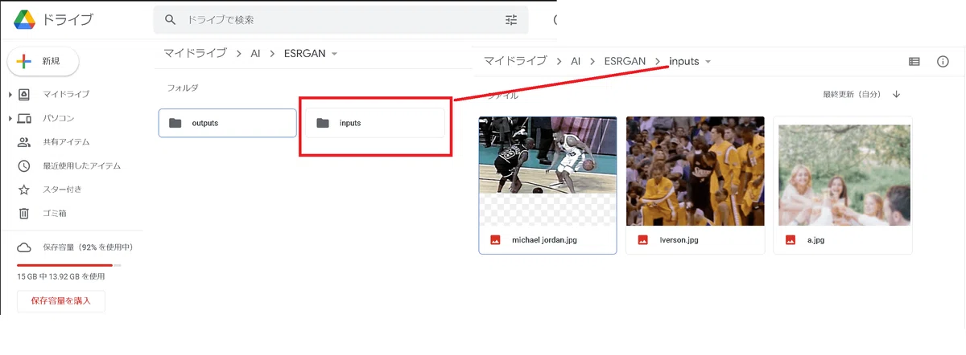Click マイドライブ breadcrumb in right window
Image resolution: width=966 pixels, height=355 pixels.
coord(515,61)
